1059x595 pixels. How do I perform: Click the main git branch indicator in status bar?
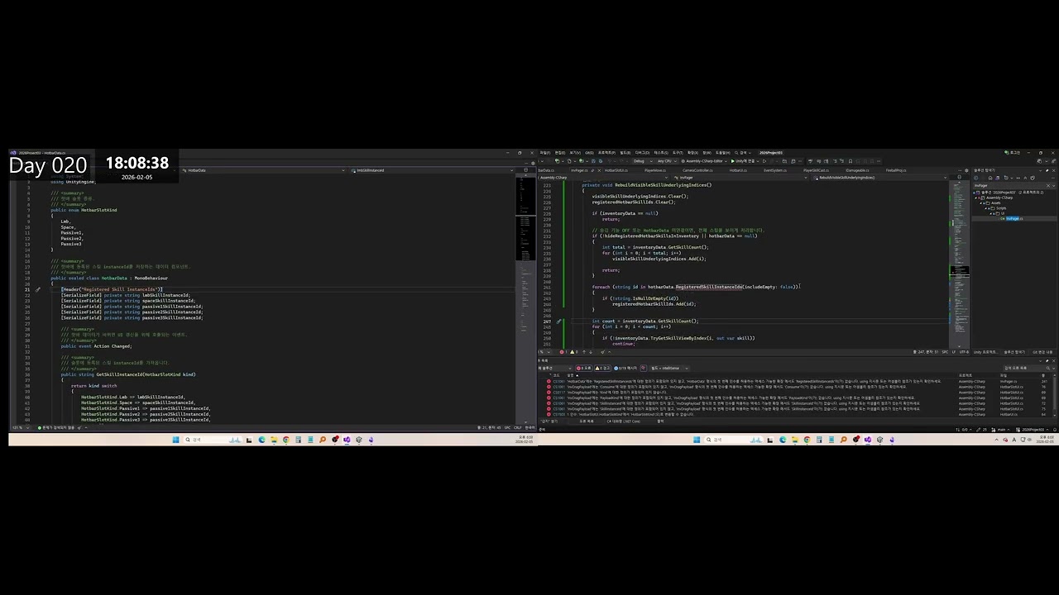coord(1000,430)
